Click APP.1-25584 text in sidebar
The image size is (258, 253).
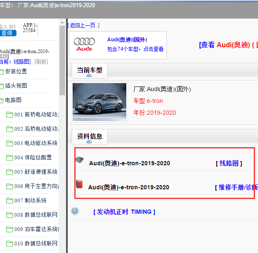pyautogui.click(x=30, y=28)
